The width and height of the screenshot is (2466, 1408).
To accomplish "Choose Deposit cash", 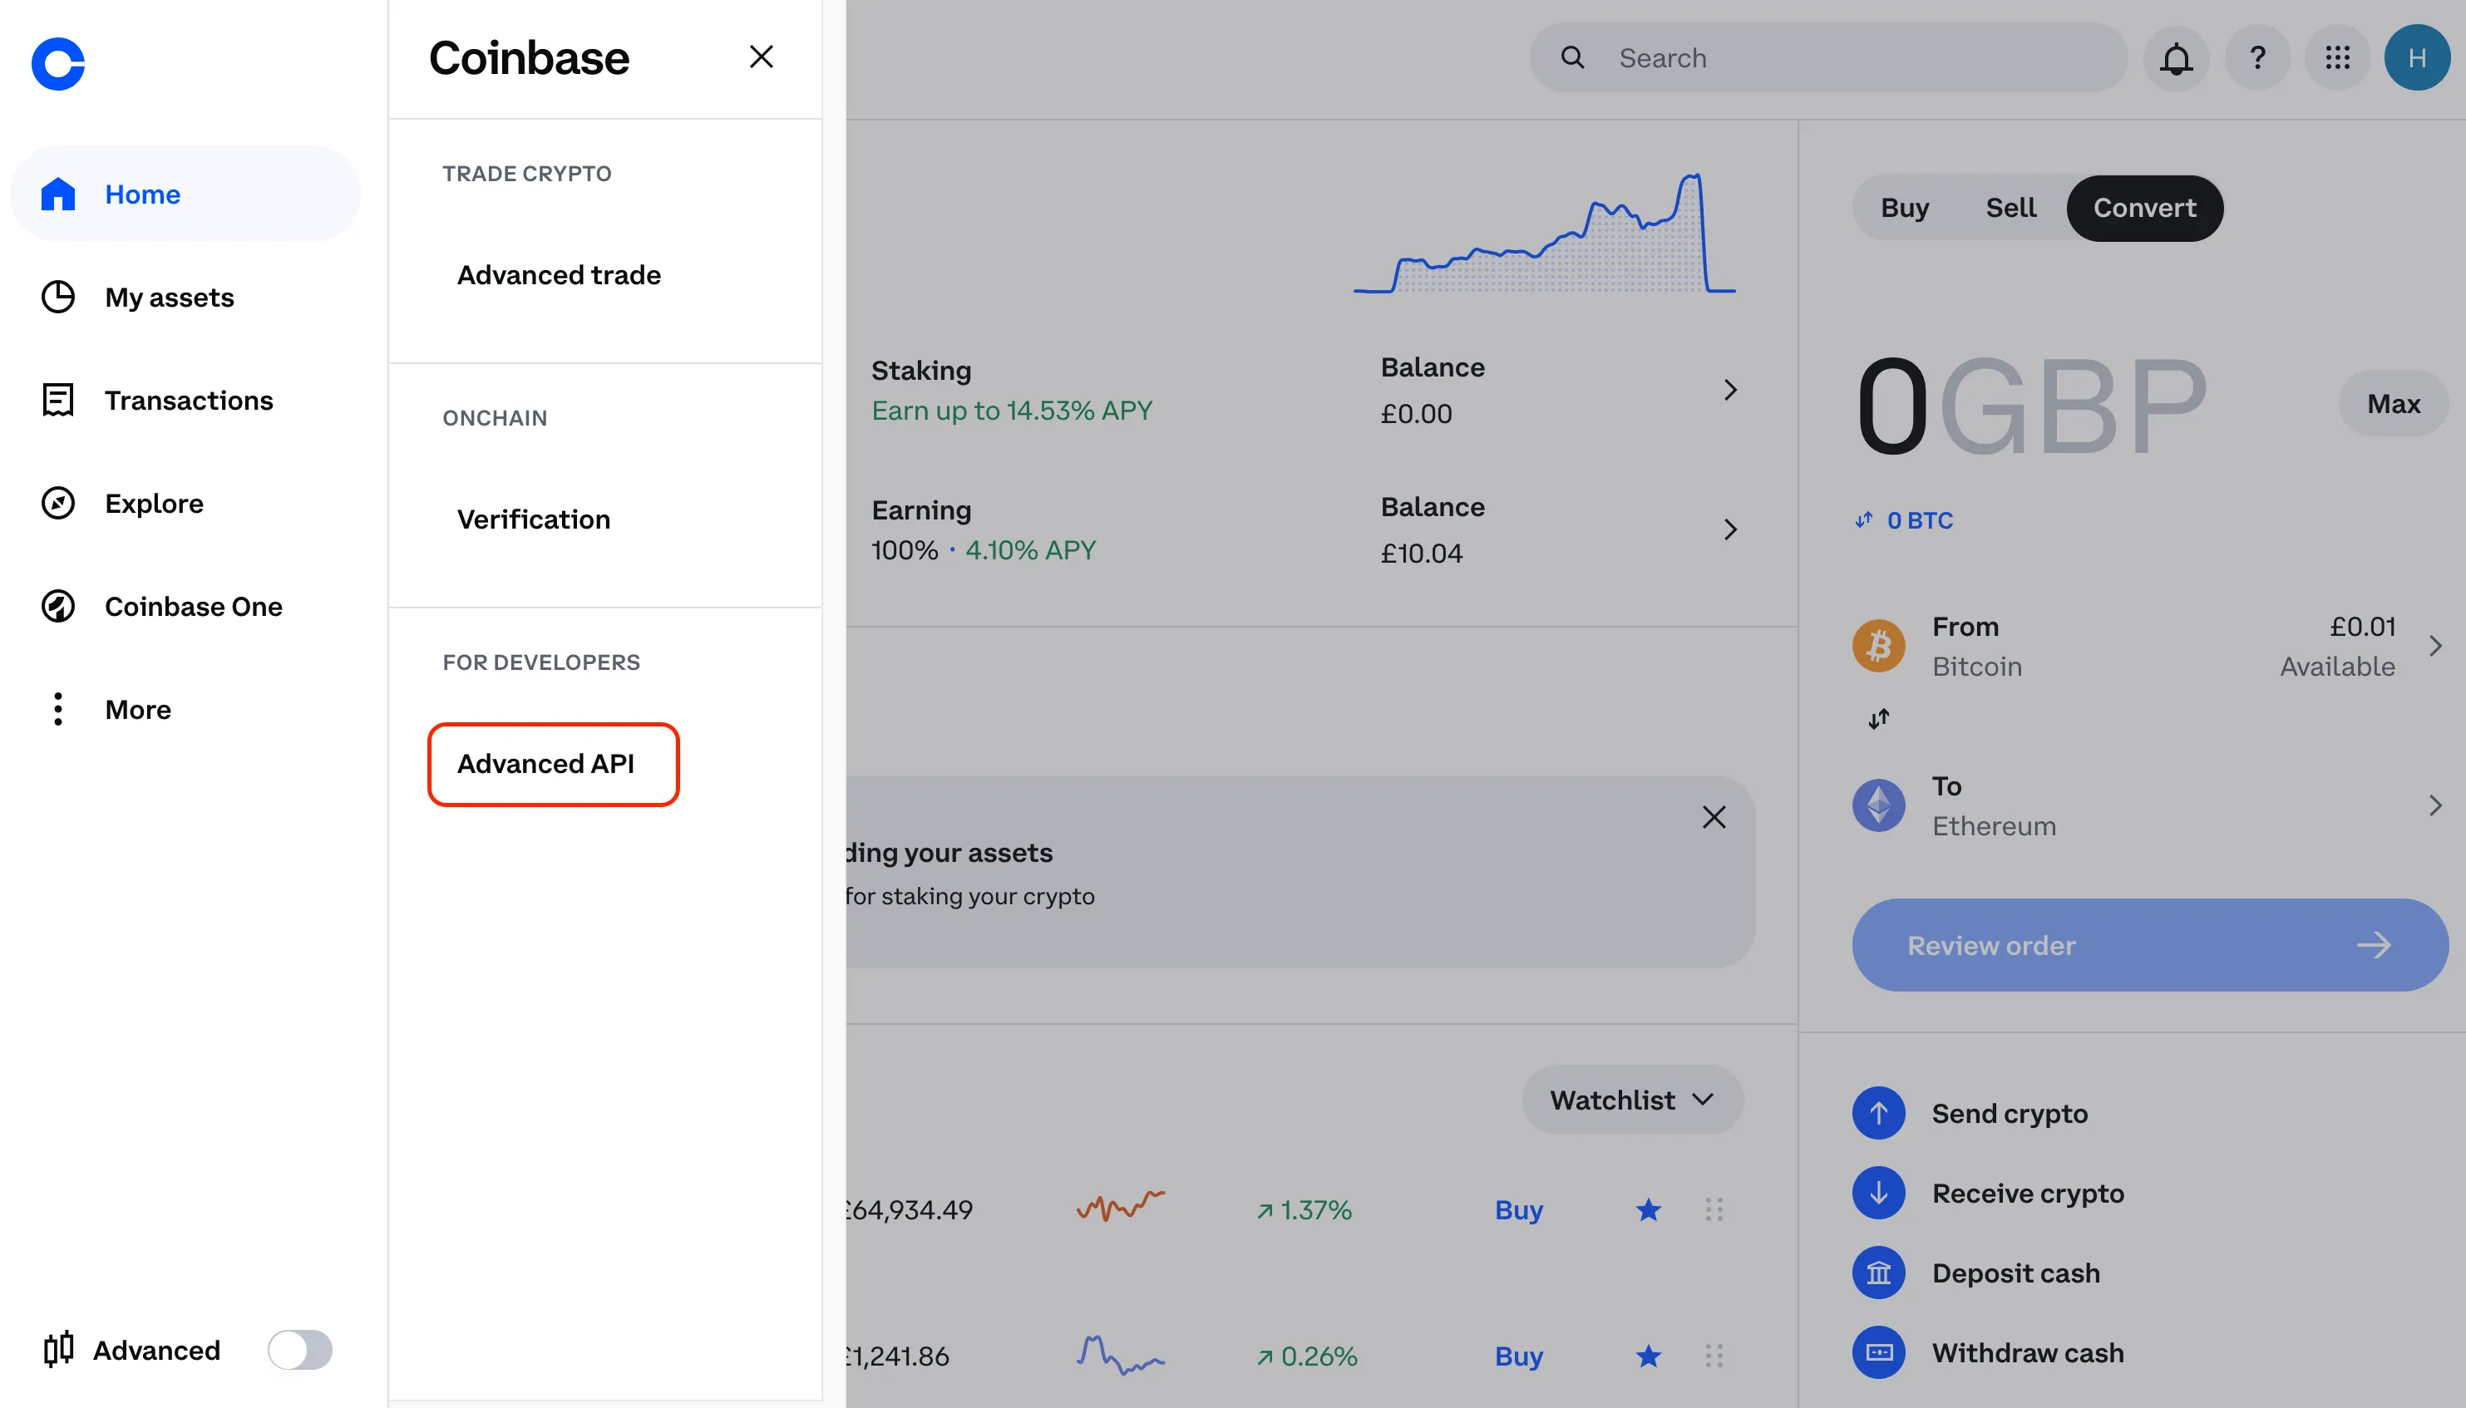I will point(2015,1273).
